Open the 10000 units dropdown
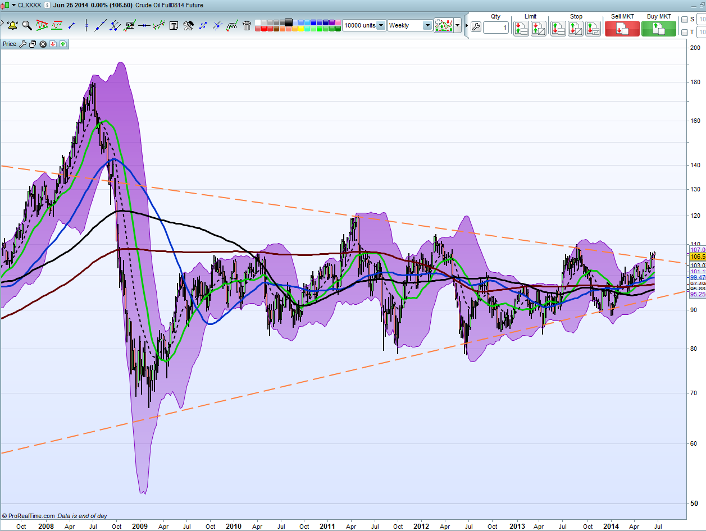The height and width of the screenshot is (531, 706). click(x=380, y=25)
